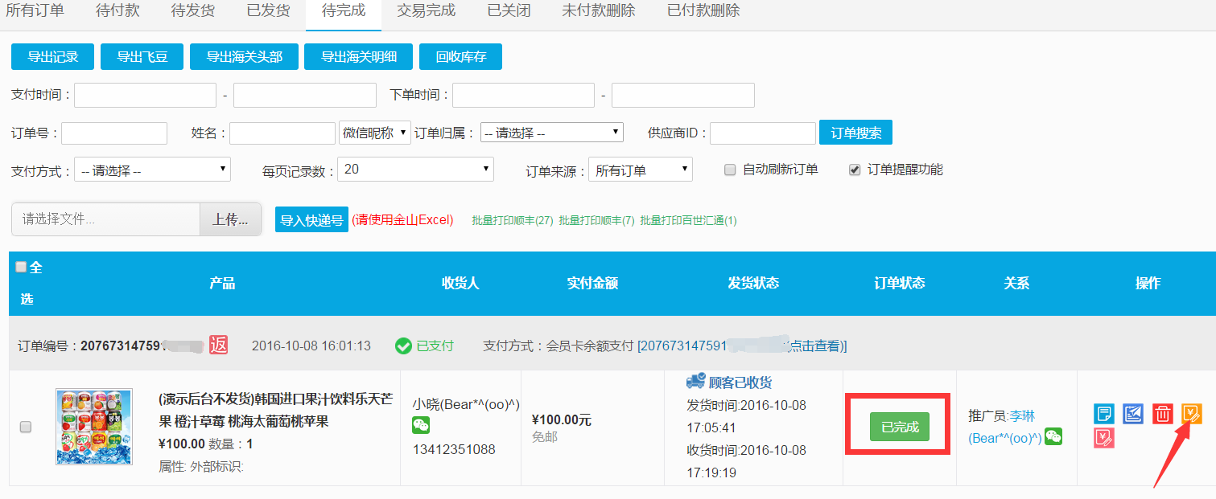Enable the 自动刷新订单 checkbox
This screenshot has height=499, width=1216.
pos(730,170)
